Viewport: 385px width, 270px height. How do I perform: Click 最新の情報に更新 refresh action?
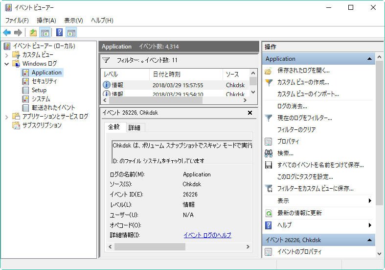pos(299,213)
